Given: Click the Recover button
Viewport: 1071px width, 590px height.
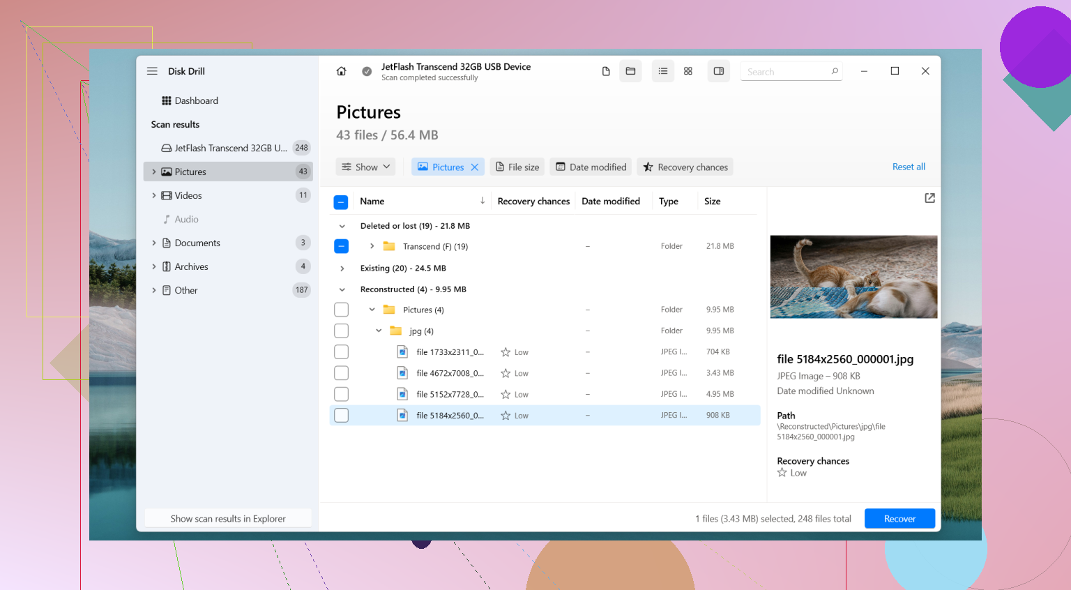Looking at the screenshot, I should click(x=899, y=519).
